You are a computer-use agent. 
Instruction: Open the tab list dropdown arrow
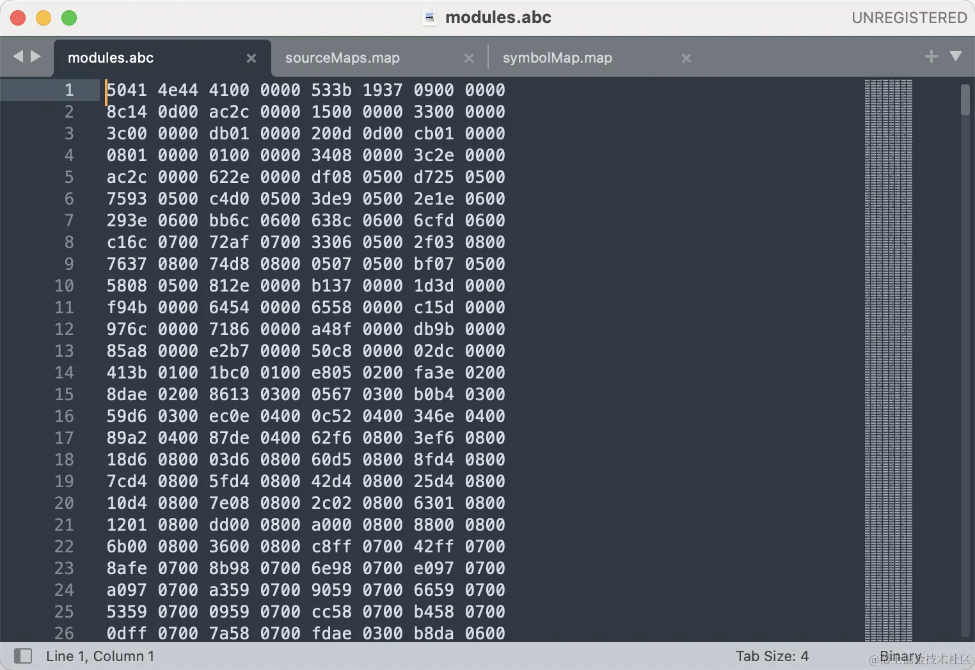coord(956,56)
